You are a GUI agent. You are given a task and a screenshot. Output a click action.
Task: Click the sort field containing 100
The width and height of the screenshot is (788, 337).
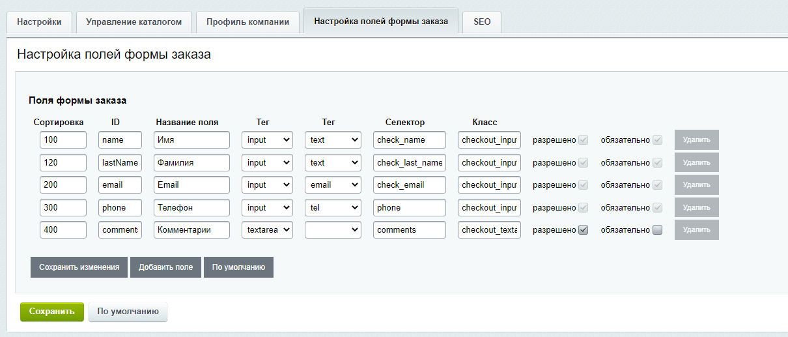tap(63, 139)
